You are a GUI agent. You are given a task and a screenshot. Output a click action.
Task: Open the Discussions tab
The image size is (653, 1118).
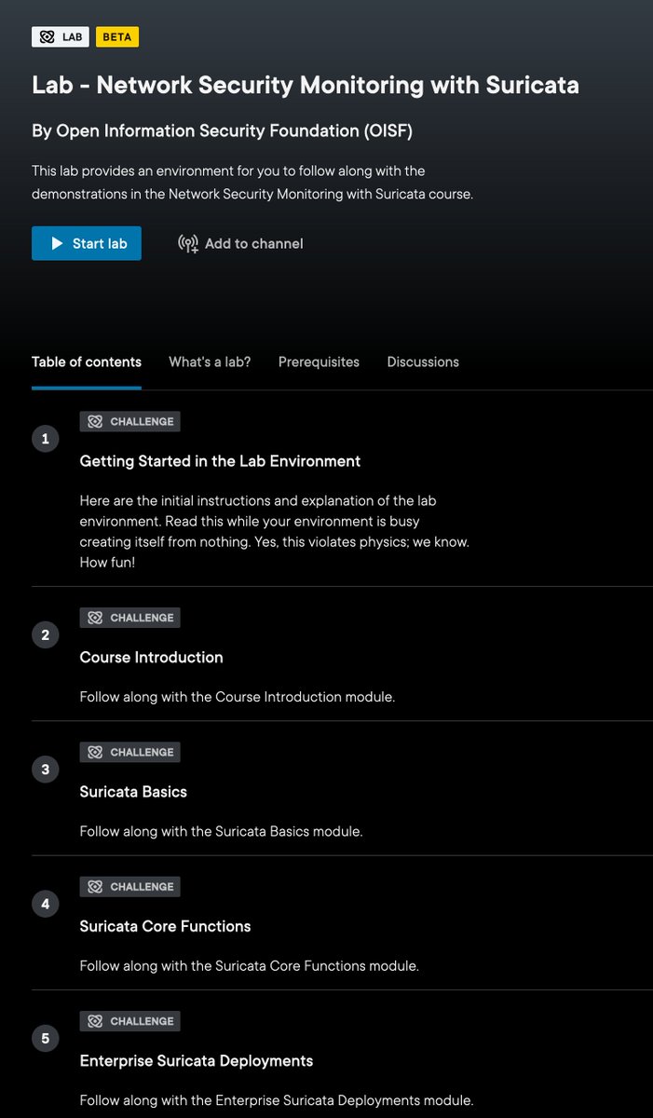pos(423,361)
